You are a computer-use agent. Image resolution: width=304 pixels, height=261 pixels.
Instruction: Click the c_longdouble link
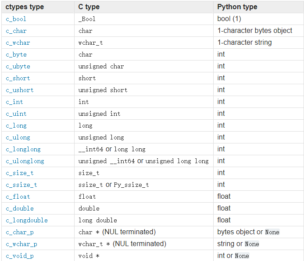pos(27,221)
